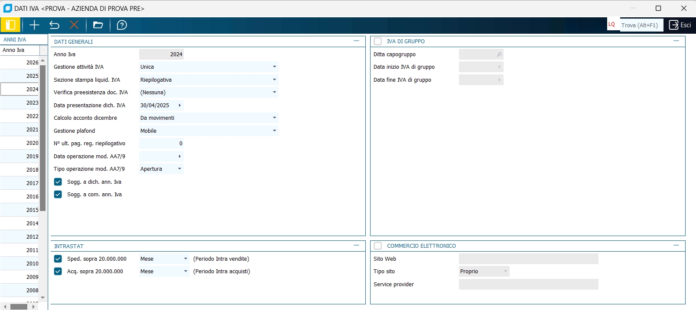Select year 2015 in Anni IVA list

pos(20,210)
